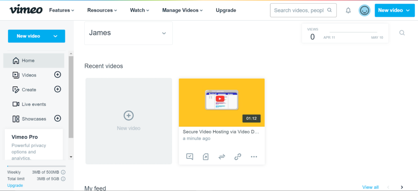Expand the Watch menu
418x191 pixels.
pyautogui.click(x=140, y=10)
